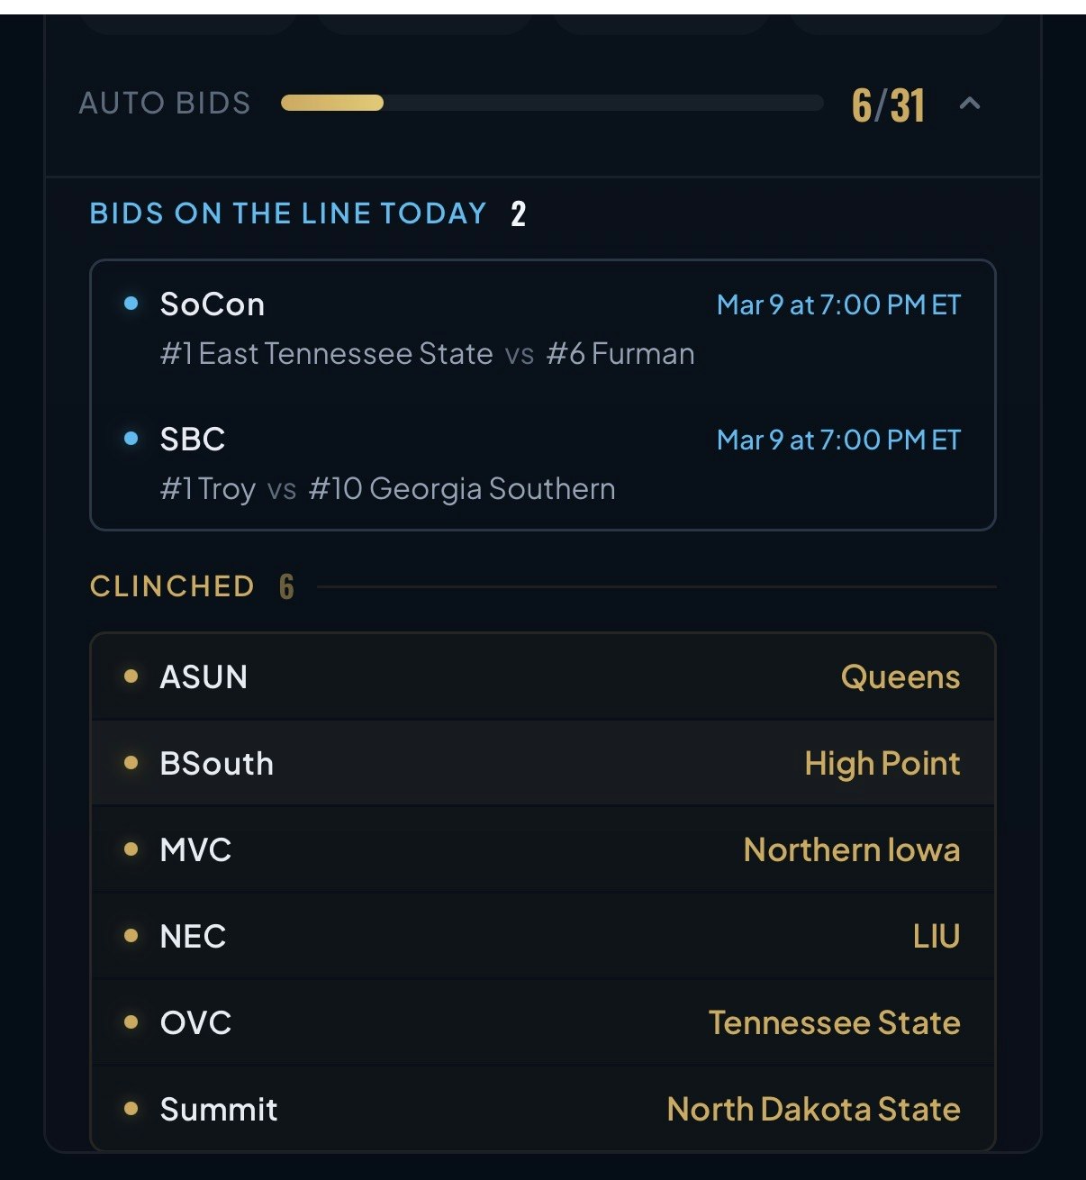Select the clinched indicator beside MVC
Image resolution: width=1086 pixels, height=1180 pixels.
pyautogui.click(x=131, y=849)
